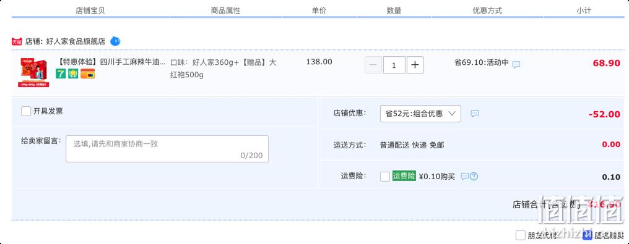
Task: Tick the 朋友代付 checkbox
Action: click(x=520, y=235)
